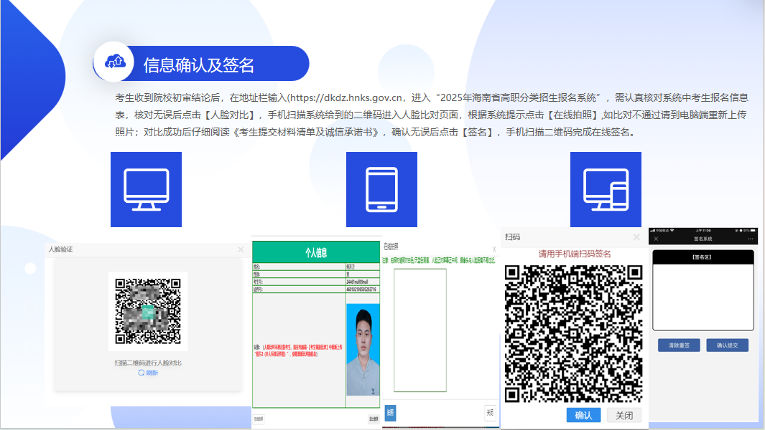Close the 扫码 dialog with X

[636, 237]
